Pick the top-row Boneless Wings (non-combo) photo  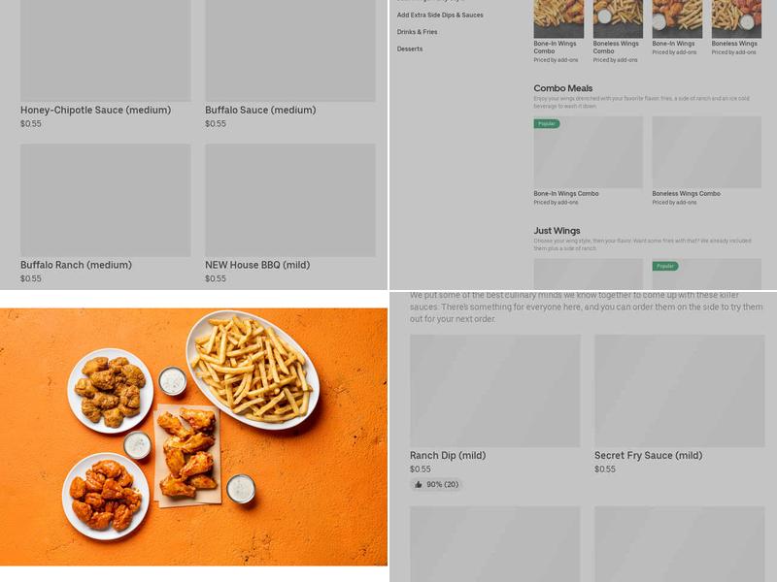[736, 18]
